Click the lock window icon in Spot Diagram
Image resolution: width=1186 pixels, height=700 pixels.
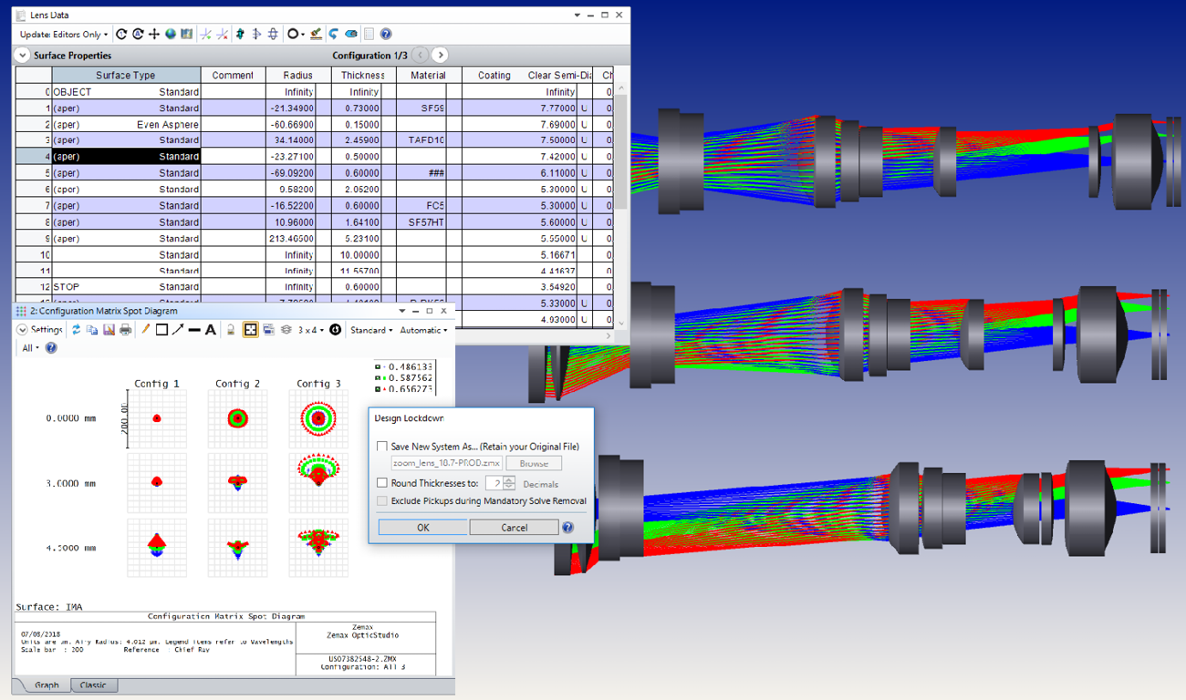(231, 330)
